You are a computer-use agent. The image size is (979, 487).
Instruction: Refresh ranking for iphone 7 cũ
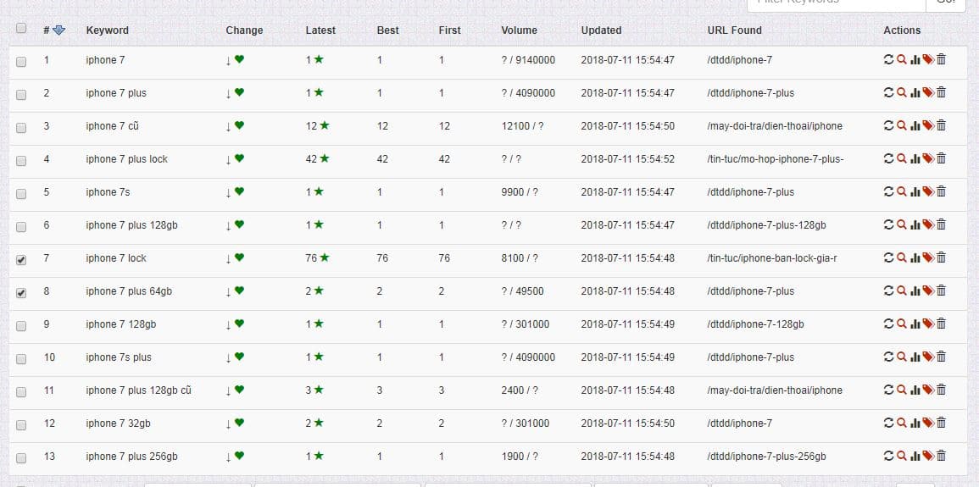coord(888,125)
